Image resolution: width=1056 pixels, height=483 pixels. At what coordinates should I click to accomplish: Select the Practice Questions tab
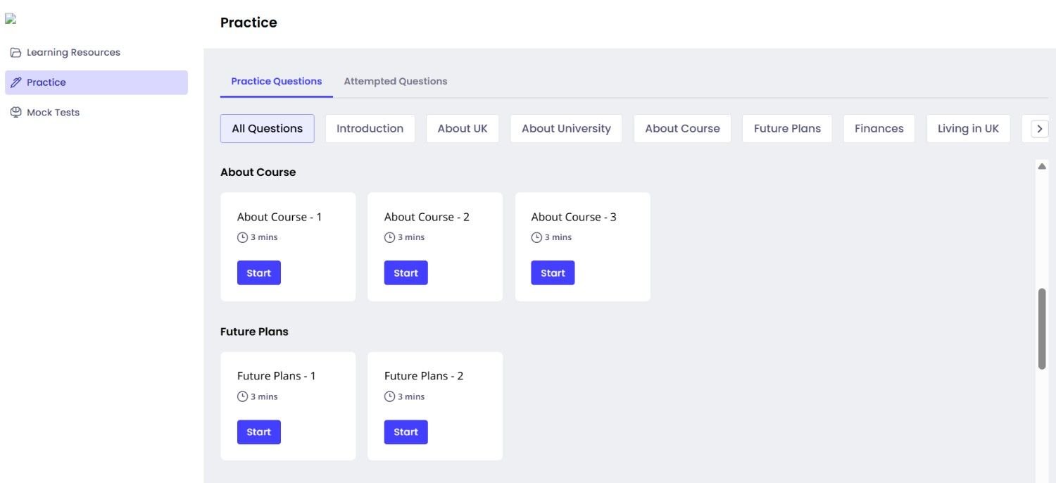276,82
